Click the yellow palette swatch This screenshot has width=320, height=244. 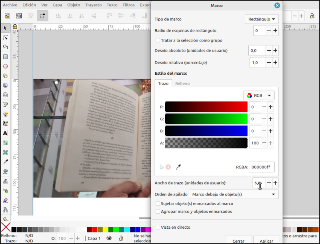tap(106, 230)
